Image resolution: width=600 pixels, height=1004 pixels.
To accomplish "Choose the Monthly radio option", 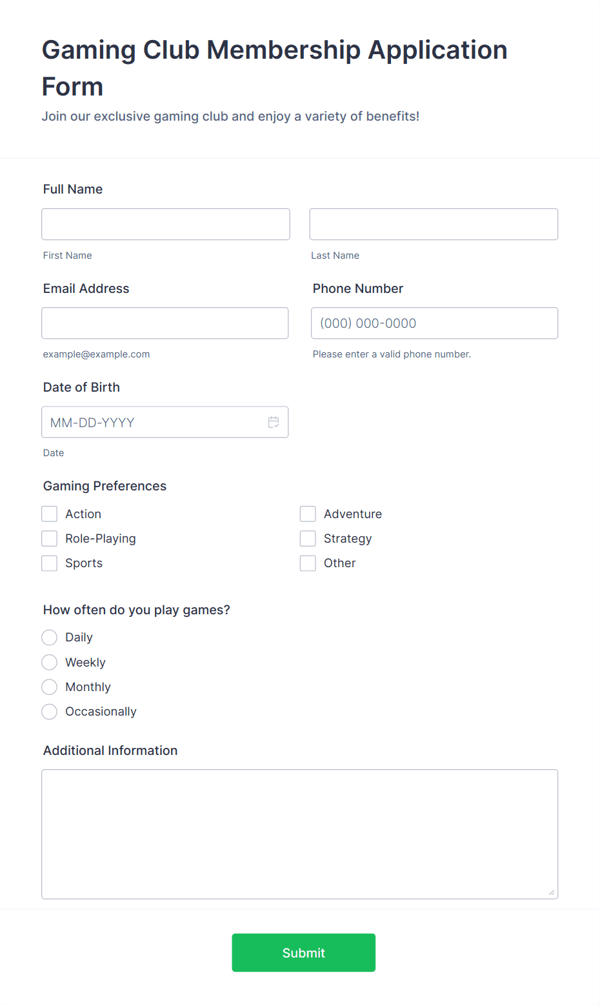I will click(x=49, y=687).
